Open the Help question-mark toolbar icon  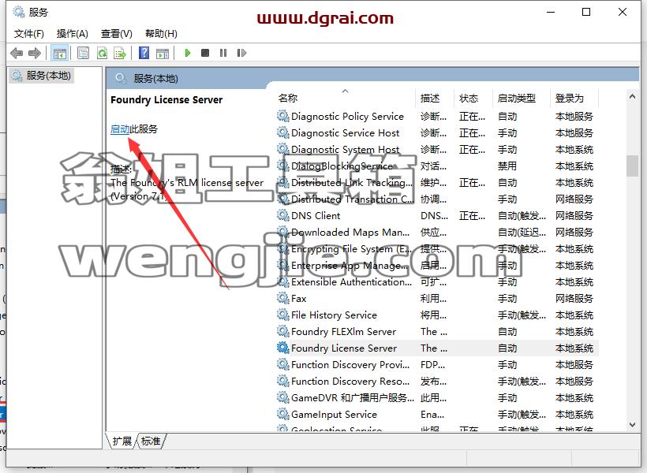click(144, 53)
